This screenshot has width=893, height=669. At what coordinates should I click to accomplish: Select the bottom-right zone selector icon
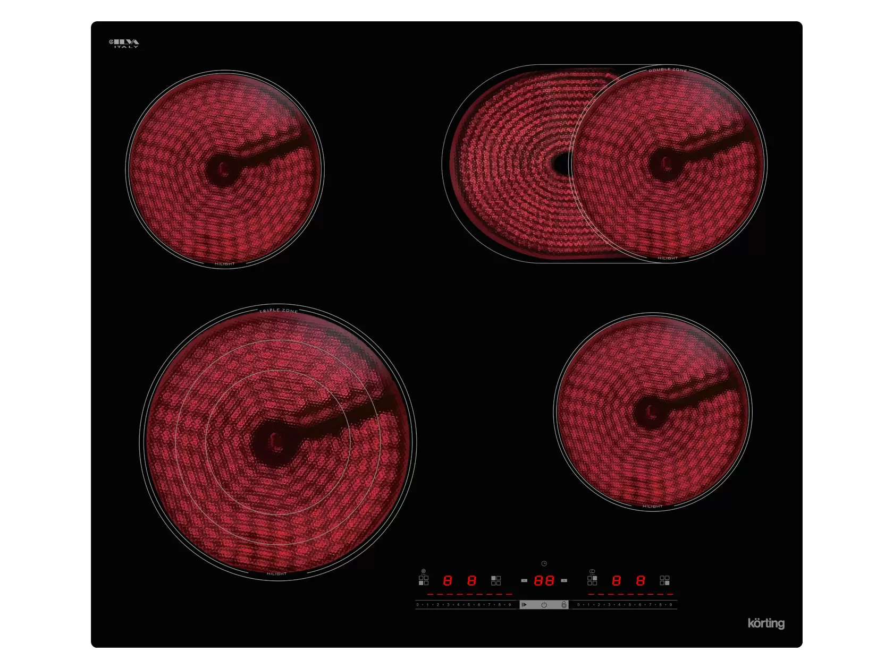coord(664,580)
